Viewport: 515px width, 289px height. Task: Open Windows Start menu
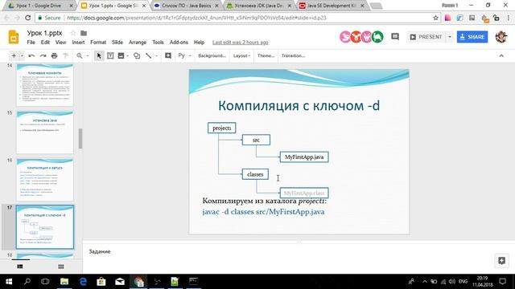pyautogui.click(x=9, y=282)
